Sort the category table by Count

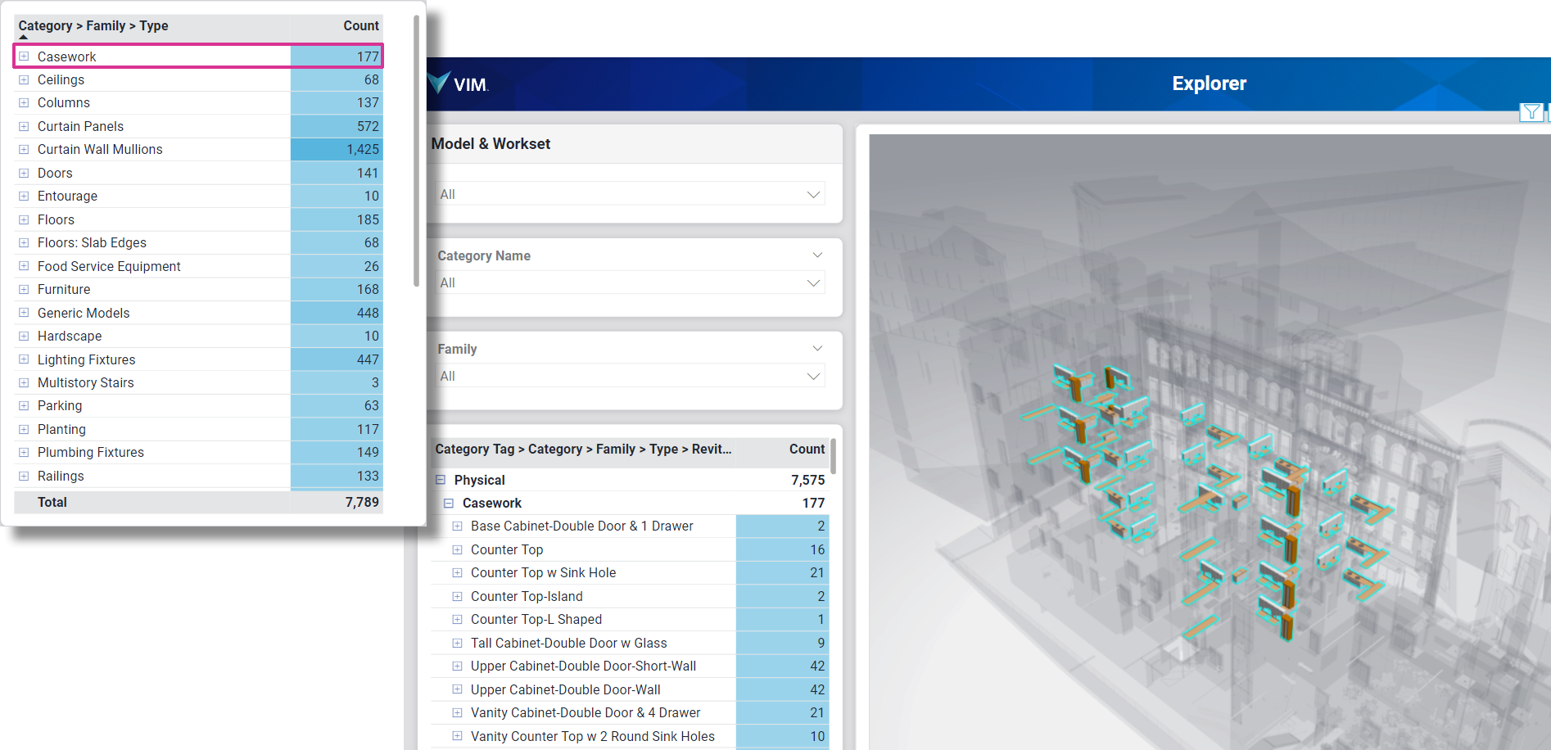tap(360, 25)
